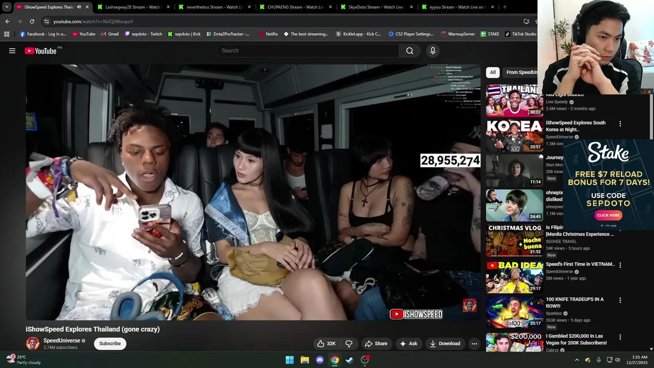Screen dimensions: 654x368
Task: Open YouTube bookmark
Action: click(84, 34)
